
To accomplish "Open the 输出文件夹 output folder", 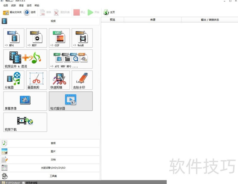I will pos(13,12).
